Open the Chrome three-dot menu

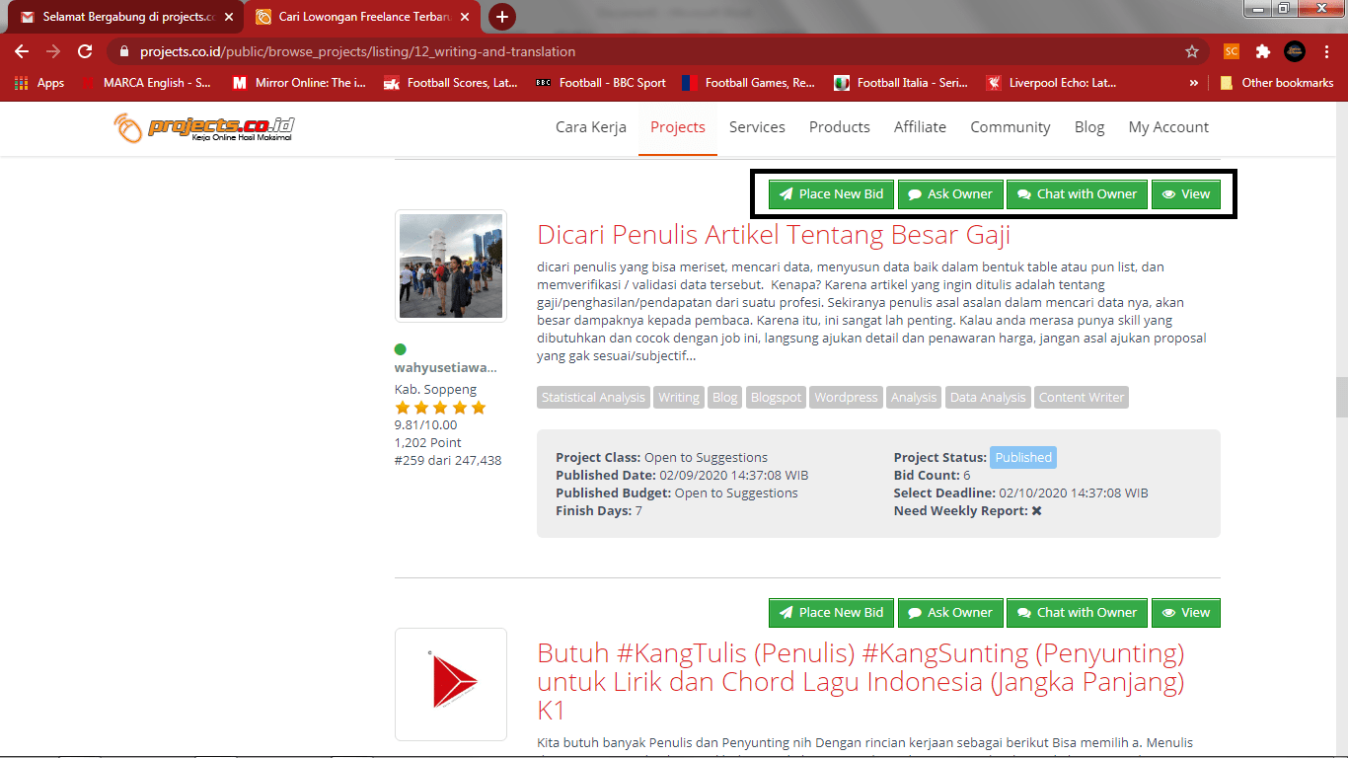coord(1327,49)
